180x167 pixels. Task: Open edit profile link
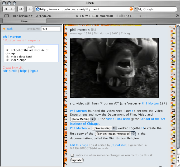coord(10,71)
